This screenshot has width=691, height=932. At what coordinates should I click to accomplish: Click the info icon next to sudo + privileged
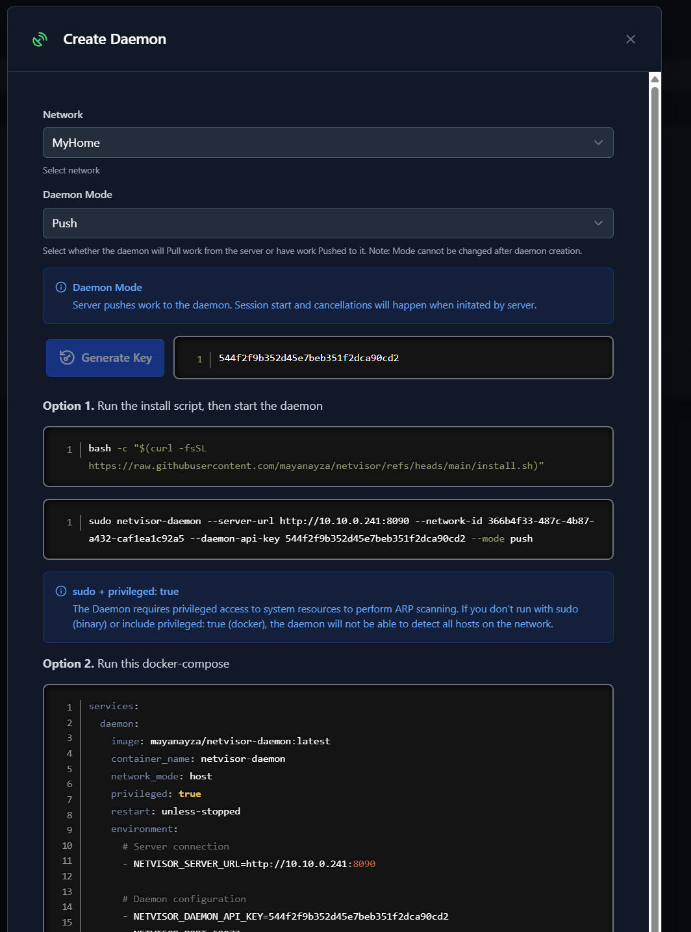point(61,591)
